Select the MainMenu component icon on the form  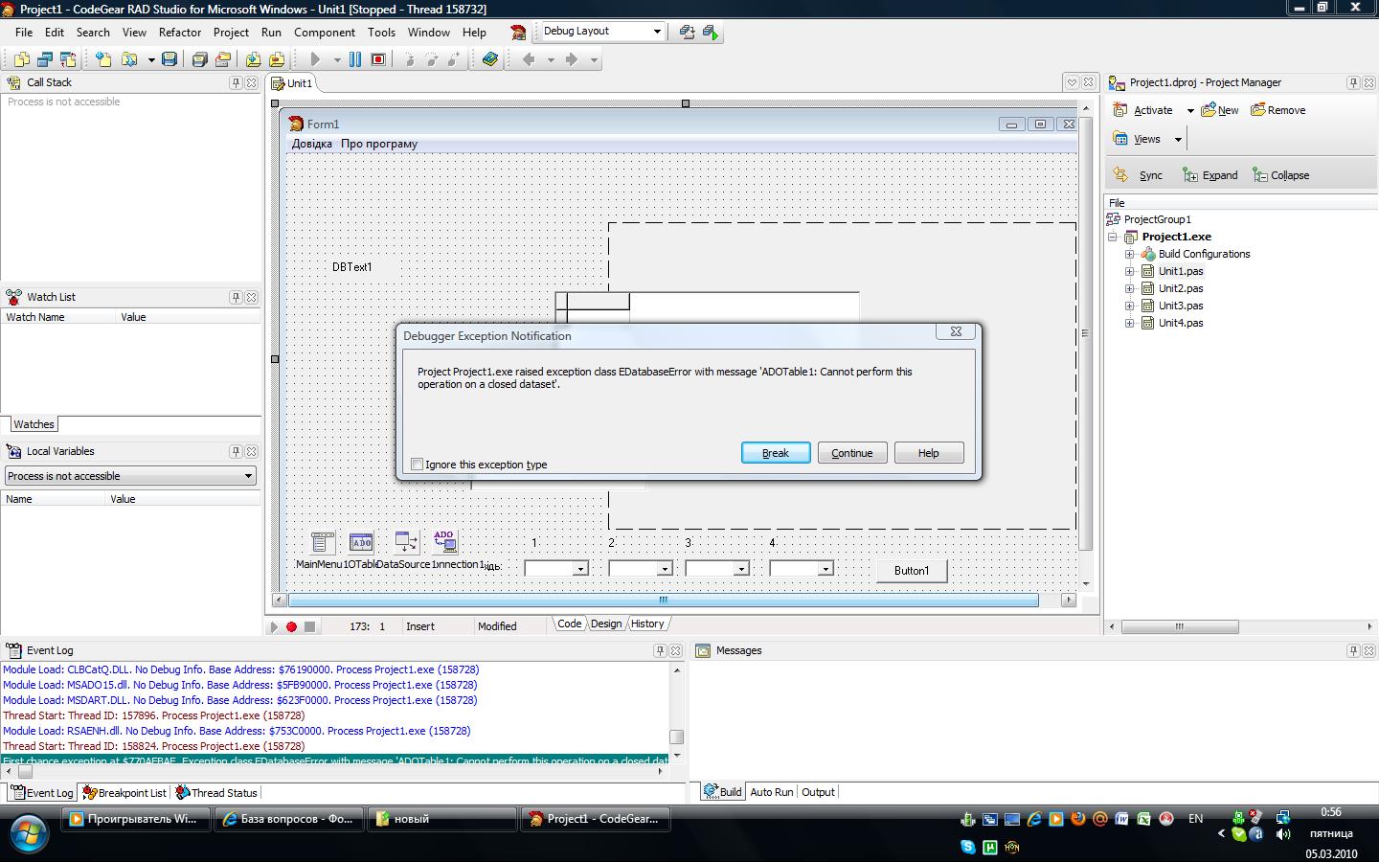tap(322, 542)
